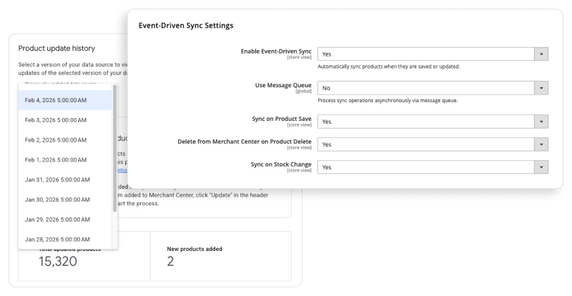Click the Sync on Product Save dropdown arrow

[541, 122]
